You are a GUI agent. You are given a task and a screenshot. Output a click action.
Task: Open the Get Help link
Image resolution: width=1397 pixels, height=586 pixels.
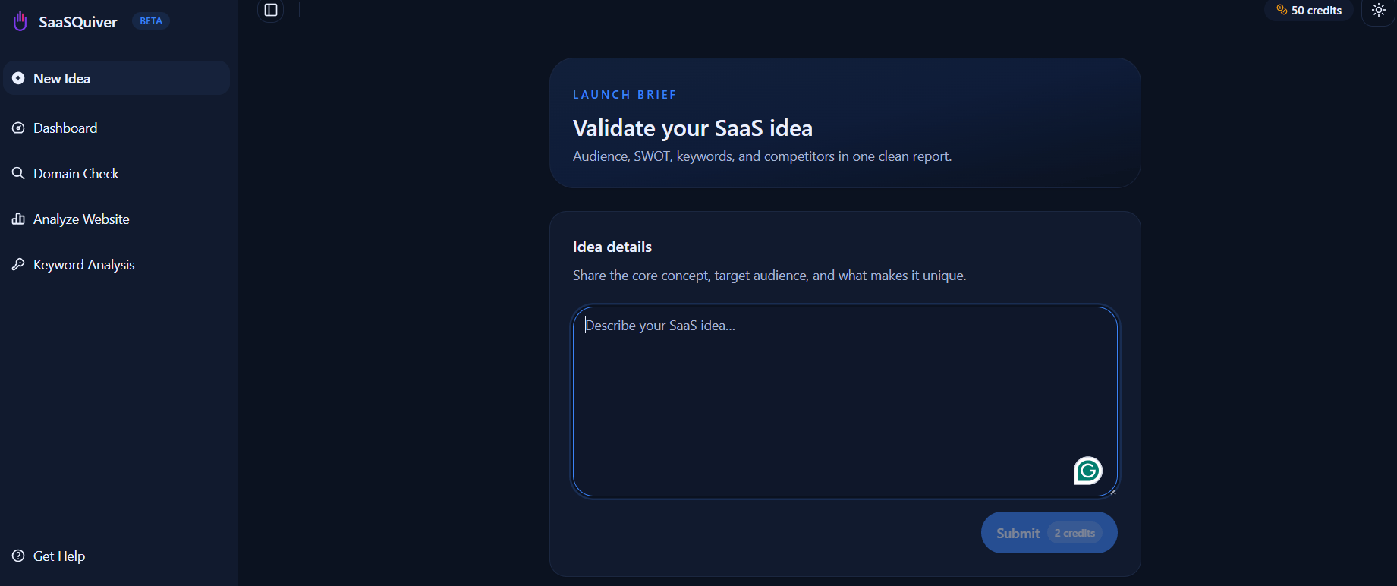(x=59, y=556)
